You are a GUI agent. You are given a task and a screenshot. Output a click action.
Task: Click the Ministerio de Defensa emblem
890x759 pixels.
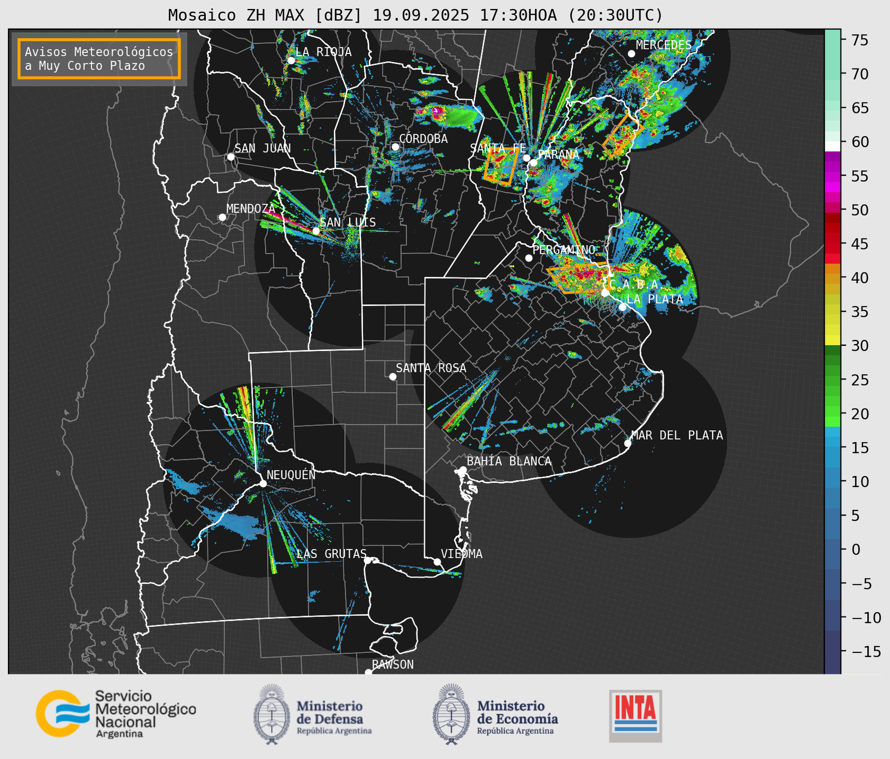pyautogui.click(x=272, y=714)
